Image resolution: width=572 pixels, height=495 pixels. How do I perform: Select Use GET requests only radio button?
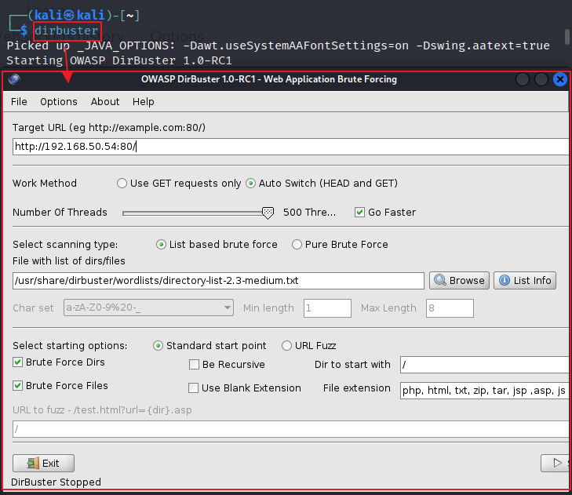click(122, 183)
